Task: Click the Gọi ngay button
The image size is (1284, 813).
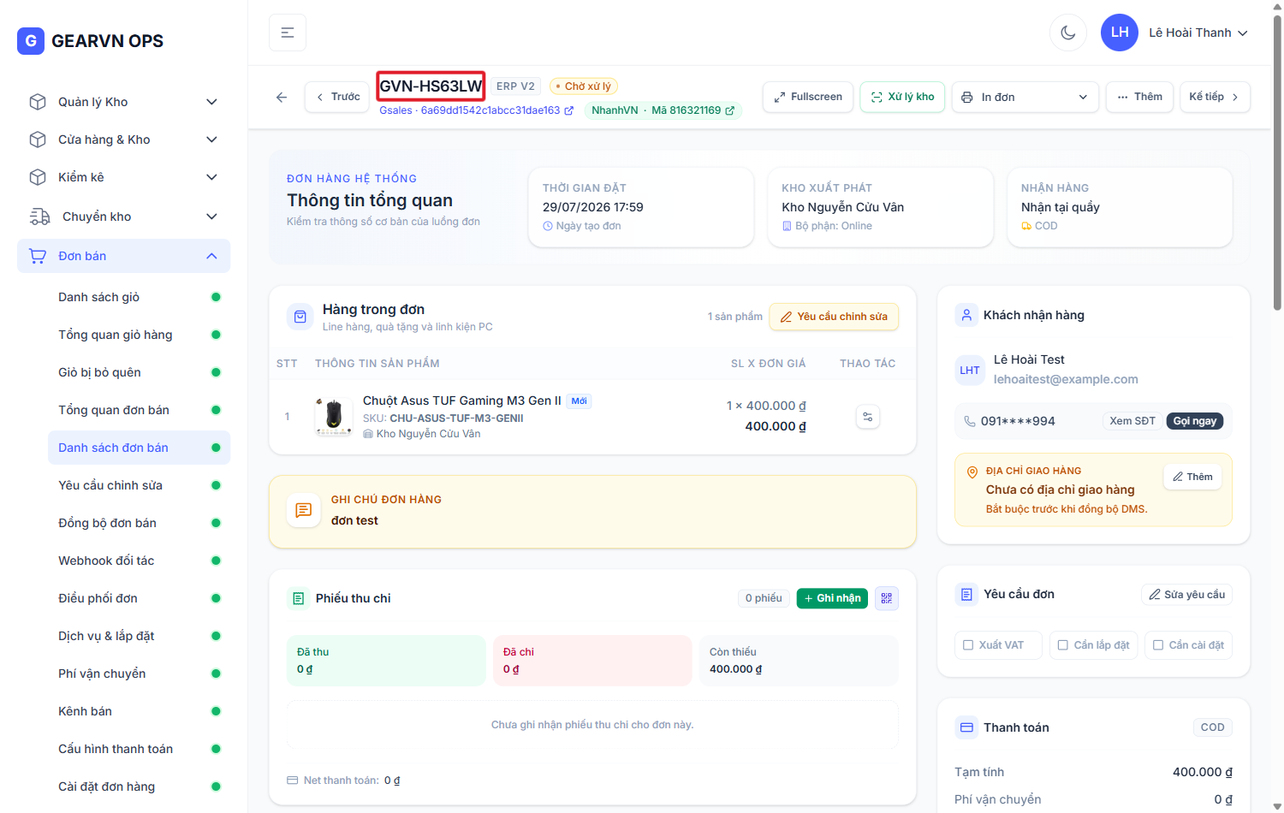Action: (x=1194, y=421)
